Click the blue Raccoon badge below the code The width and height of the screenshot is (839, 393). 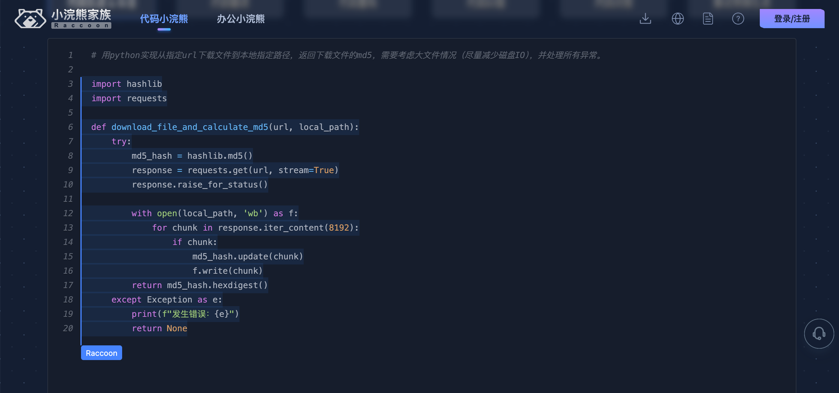pos(101,353)
